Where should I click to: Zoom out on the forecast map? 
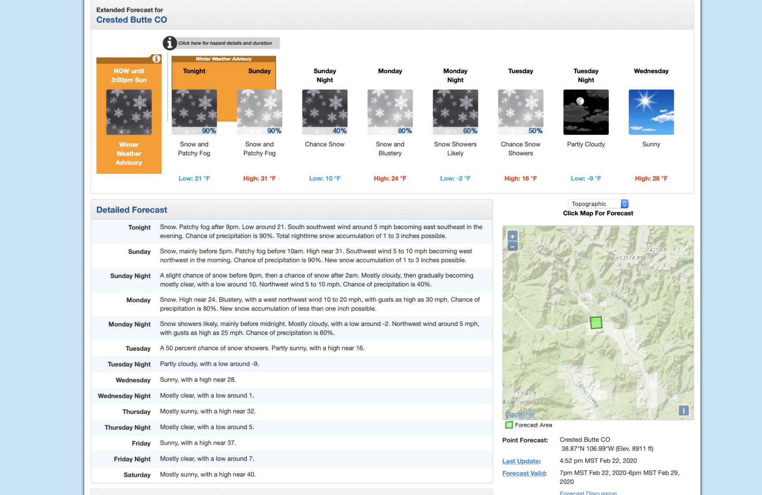512,247
